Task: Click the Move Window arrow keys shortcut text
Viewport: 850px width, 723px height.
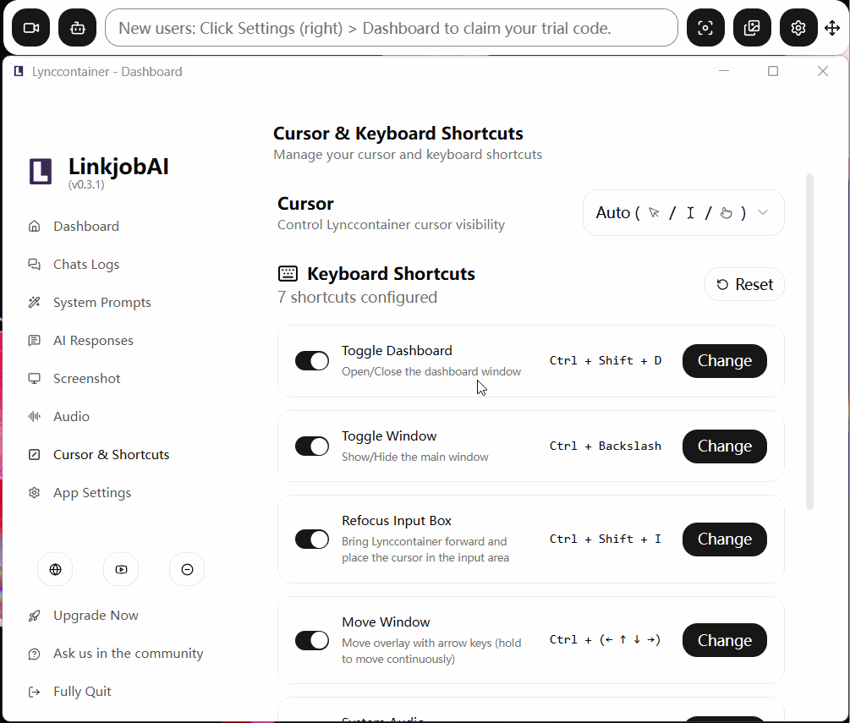Action: click(605, 639)
